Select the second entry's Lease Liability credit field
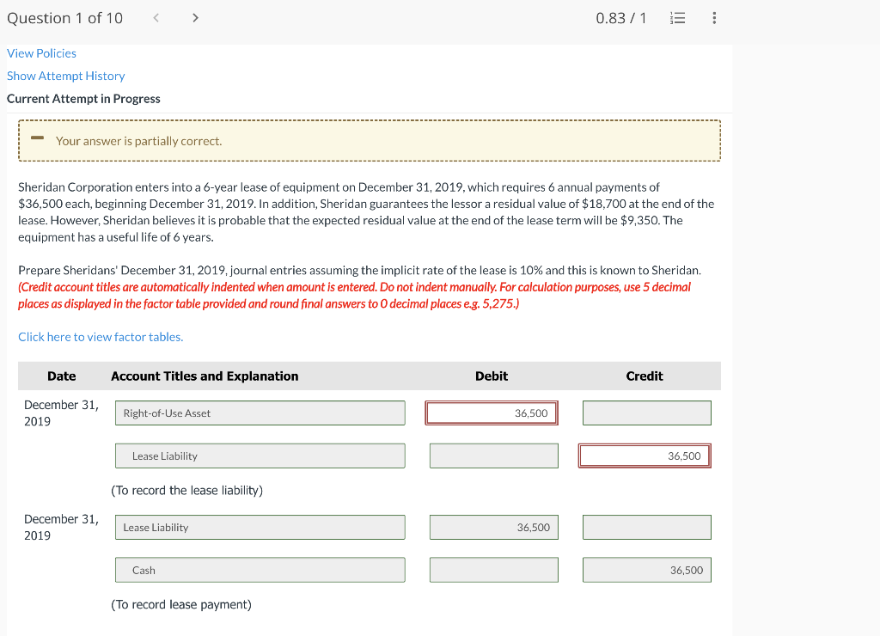This screenshot has width=880, height=636. 646,527
